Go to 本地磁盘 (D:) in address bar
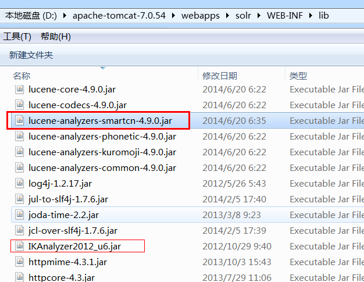 [x=31, y=16]
